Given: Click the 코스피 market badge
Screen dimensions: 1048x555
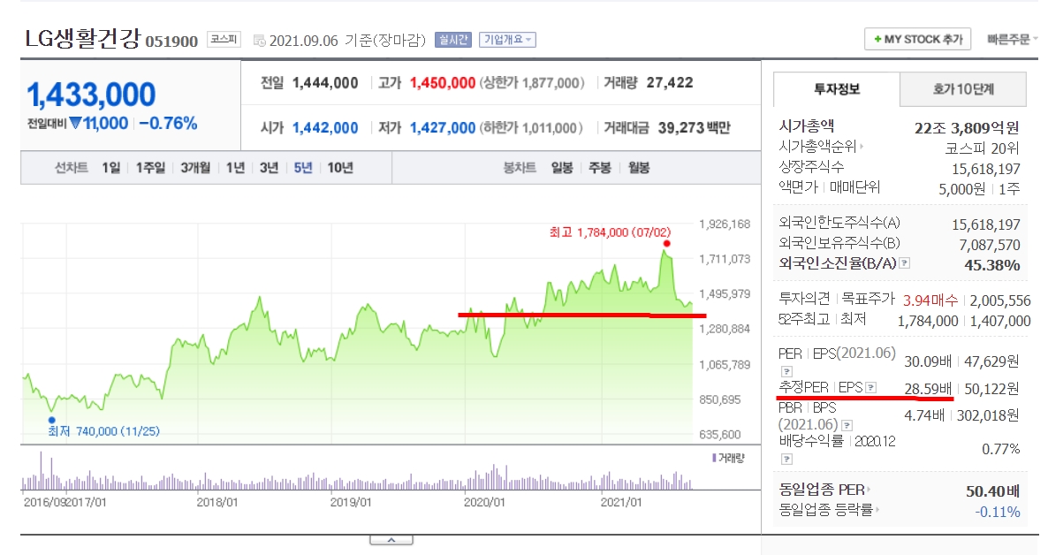Looking at the screenshot, I should point(224,40).
